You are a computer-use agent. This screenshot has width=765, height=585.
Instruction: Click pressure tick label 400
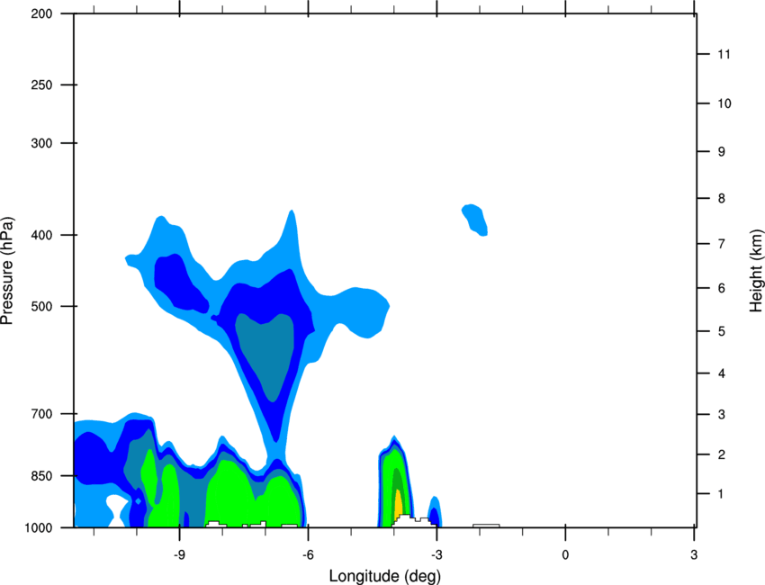point(41,235)
